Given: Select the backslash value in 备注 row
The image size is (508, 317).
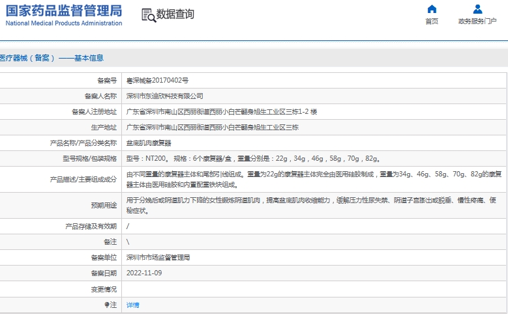Looking at the screenshot, I should point(128,242).
